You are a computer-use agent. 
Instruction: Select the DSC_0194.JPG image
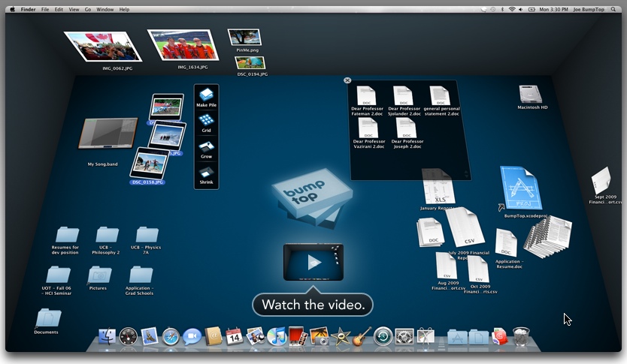[x=250, y=62]
